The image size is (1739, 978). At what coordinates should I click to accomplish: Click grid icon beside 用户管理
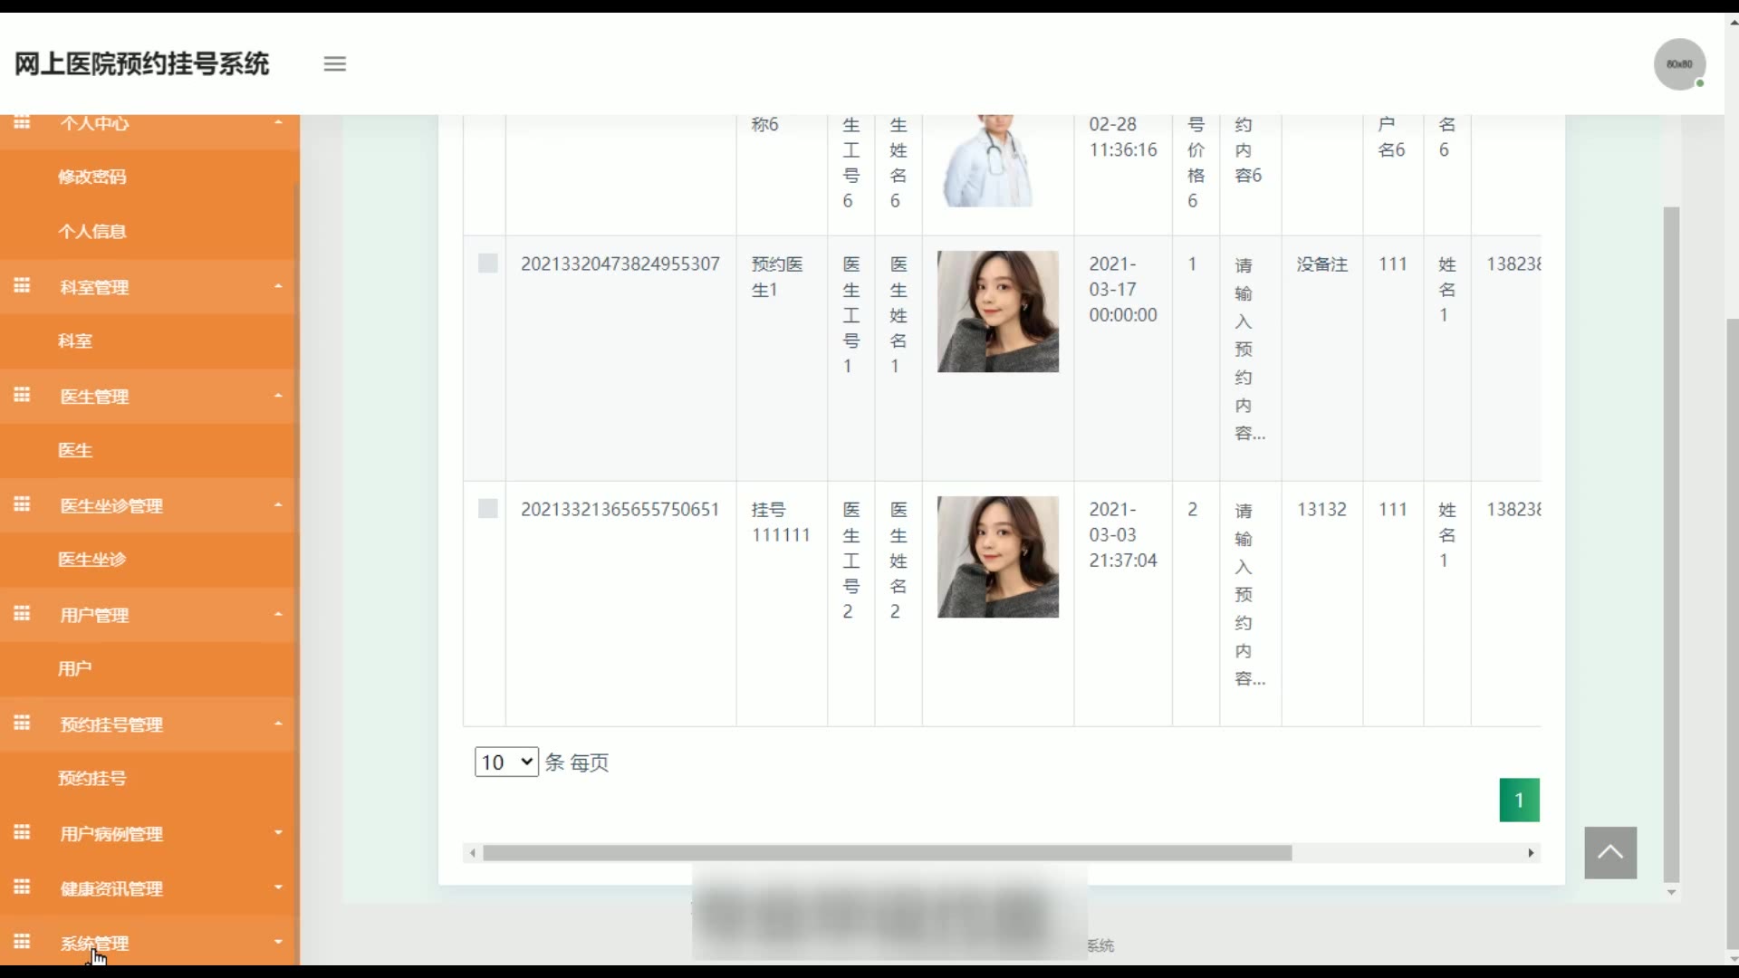pos(22,614)
